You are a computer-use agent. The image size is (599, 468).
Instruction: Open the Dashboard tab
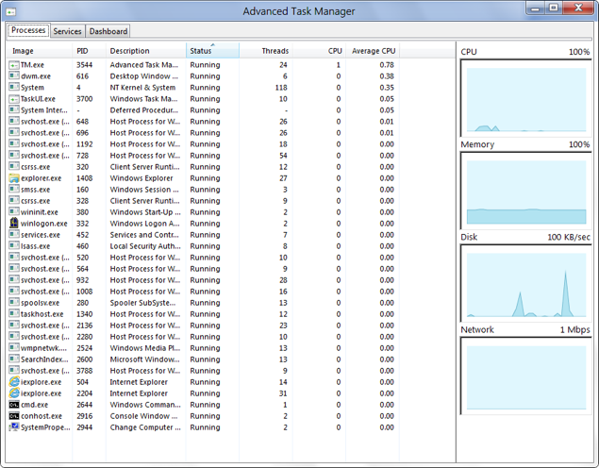[x=108, y=31]
